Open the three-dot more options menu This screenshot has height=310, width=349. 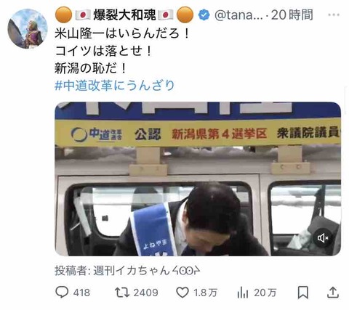pyautogui.click(x=334, y=15)
